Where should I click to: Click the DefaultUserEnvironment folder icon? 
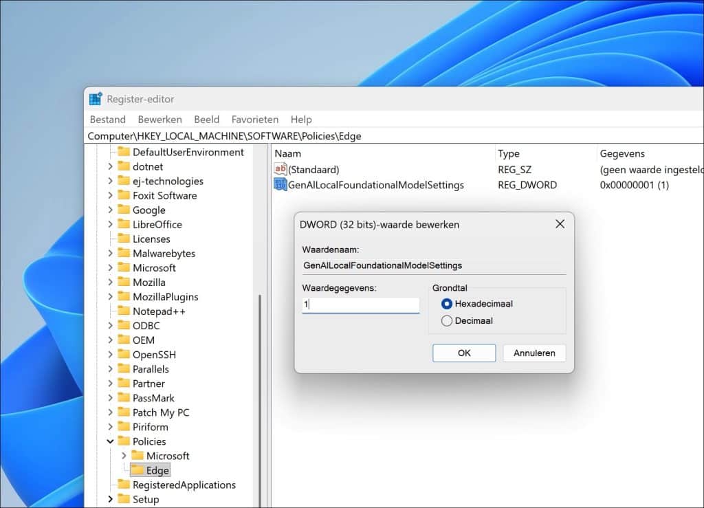pyautogui.click(x=124, y=152)
